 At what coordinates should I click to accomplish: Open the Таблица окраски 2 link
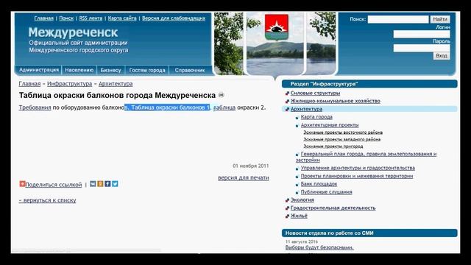coord(224,107)
